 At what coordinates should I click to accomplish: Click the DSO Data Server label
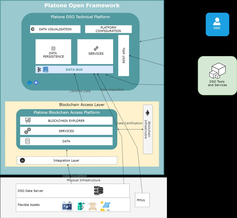[x=31, y=191]
